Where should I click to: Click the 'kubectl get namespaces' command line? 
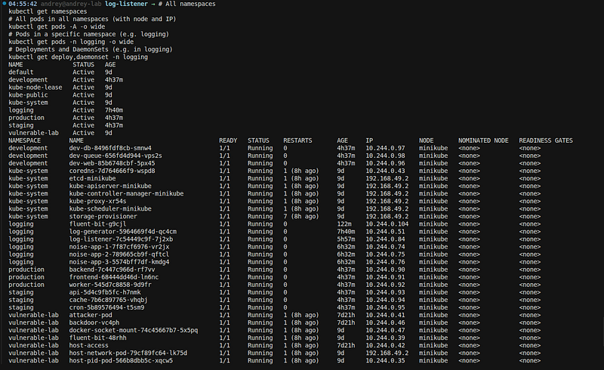pyautogui.click(x=48, y=11)
